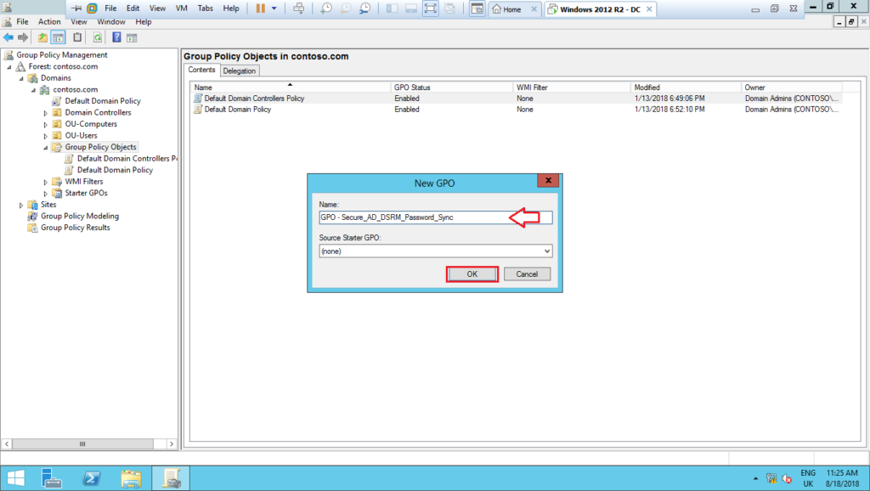The image size is (870, 491).
Task: Toggle the Show/Hide Console Tree icon
Action: (58, 37)
